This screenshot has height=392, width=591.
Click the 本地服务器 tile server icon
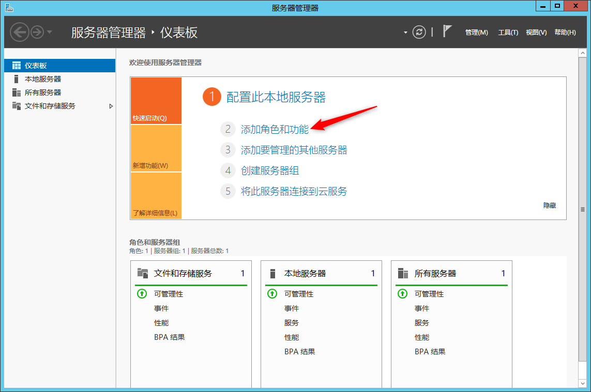[x=273, y=273]
